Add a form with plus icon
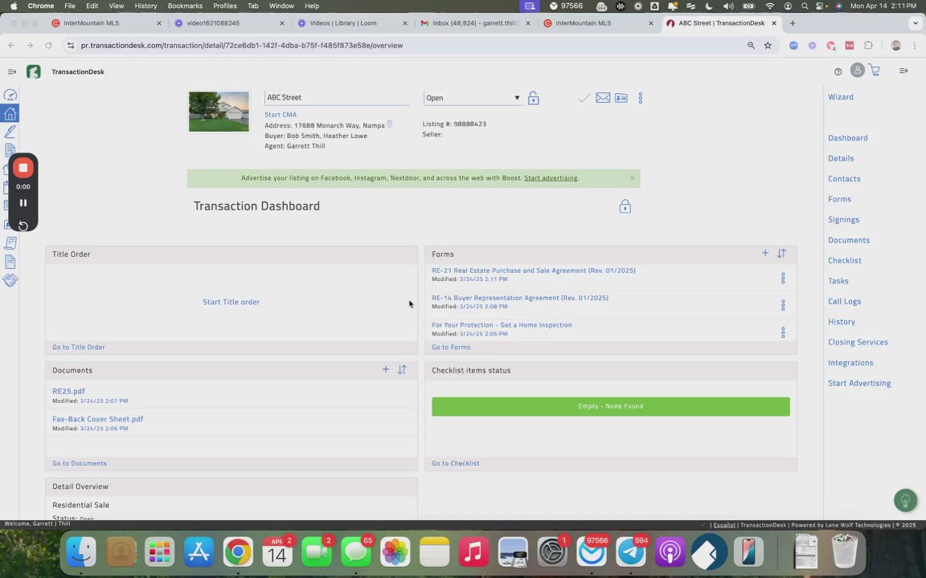This screenshot has height=578, width=926. click(764, 253)
